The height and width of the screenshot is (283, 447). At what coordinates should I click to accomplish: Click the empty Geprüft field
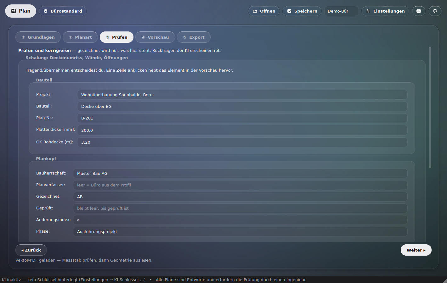[240, 208]
